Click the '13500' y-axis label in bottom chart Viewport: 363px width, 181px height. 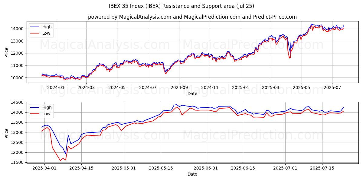18,122
